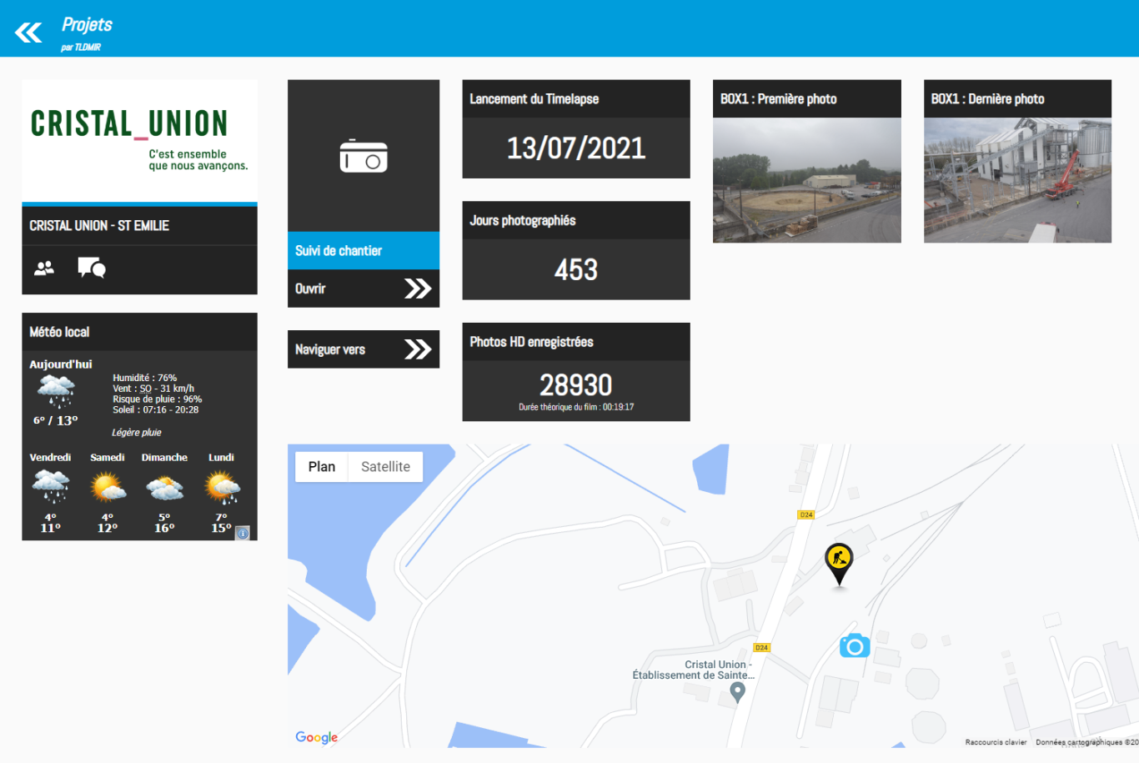This screenshot has height=763, width=1139.
Task: Open the users/team icon
Action: (x=44, y=268)
